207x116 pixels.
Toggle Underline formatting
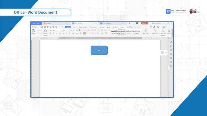(x=56, y=34)
